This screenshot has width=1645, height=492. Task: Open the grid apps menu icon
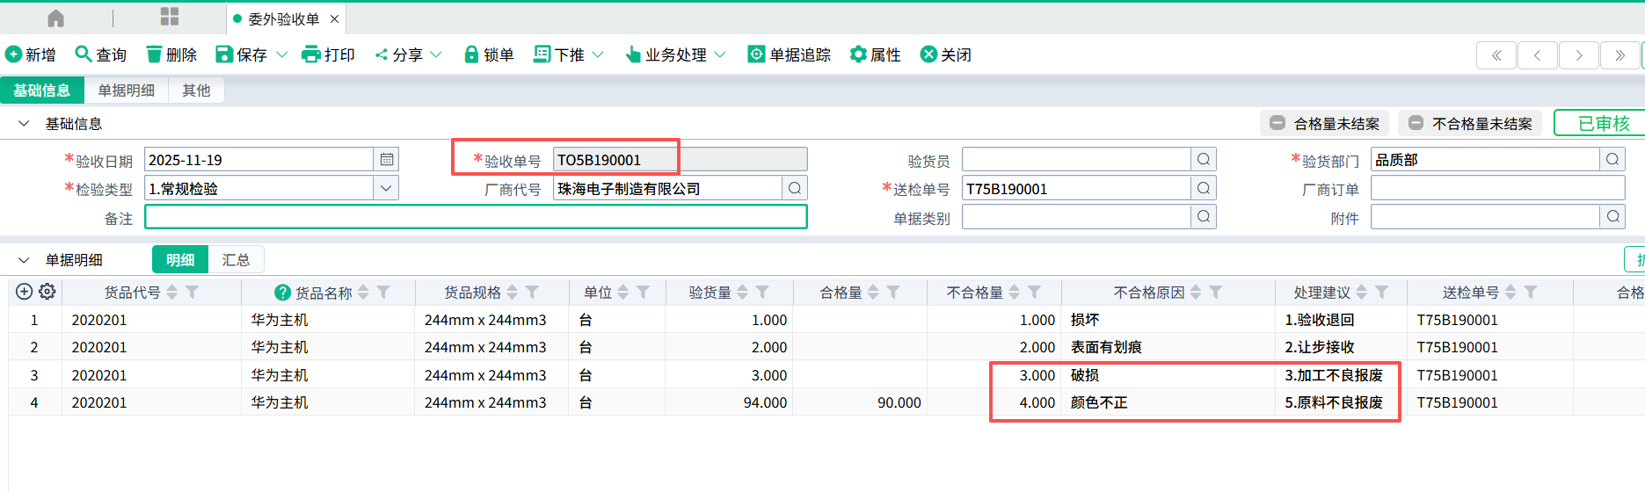[170, 18]
